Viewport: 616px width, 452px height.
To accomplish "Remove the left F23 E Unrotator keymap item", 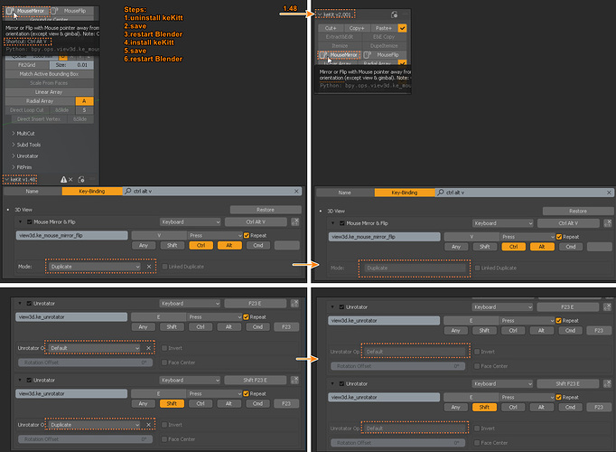I will [x=294, y=304].
